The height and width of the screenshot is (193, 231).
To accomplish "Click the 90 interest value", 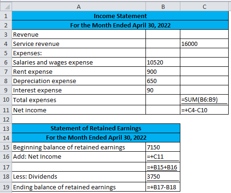I will 163,90.
